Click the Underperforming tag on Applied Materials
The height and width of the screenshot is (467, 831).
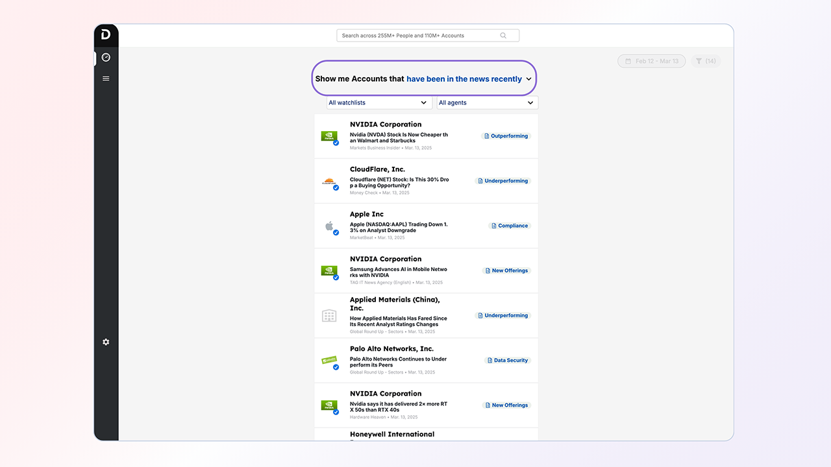502,315
